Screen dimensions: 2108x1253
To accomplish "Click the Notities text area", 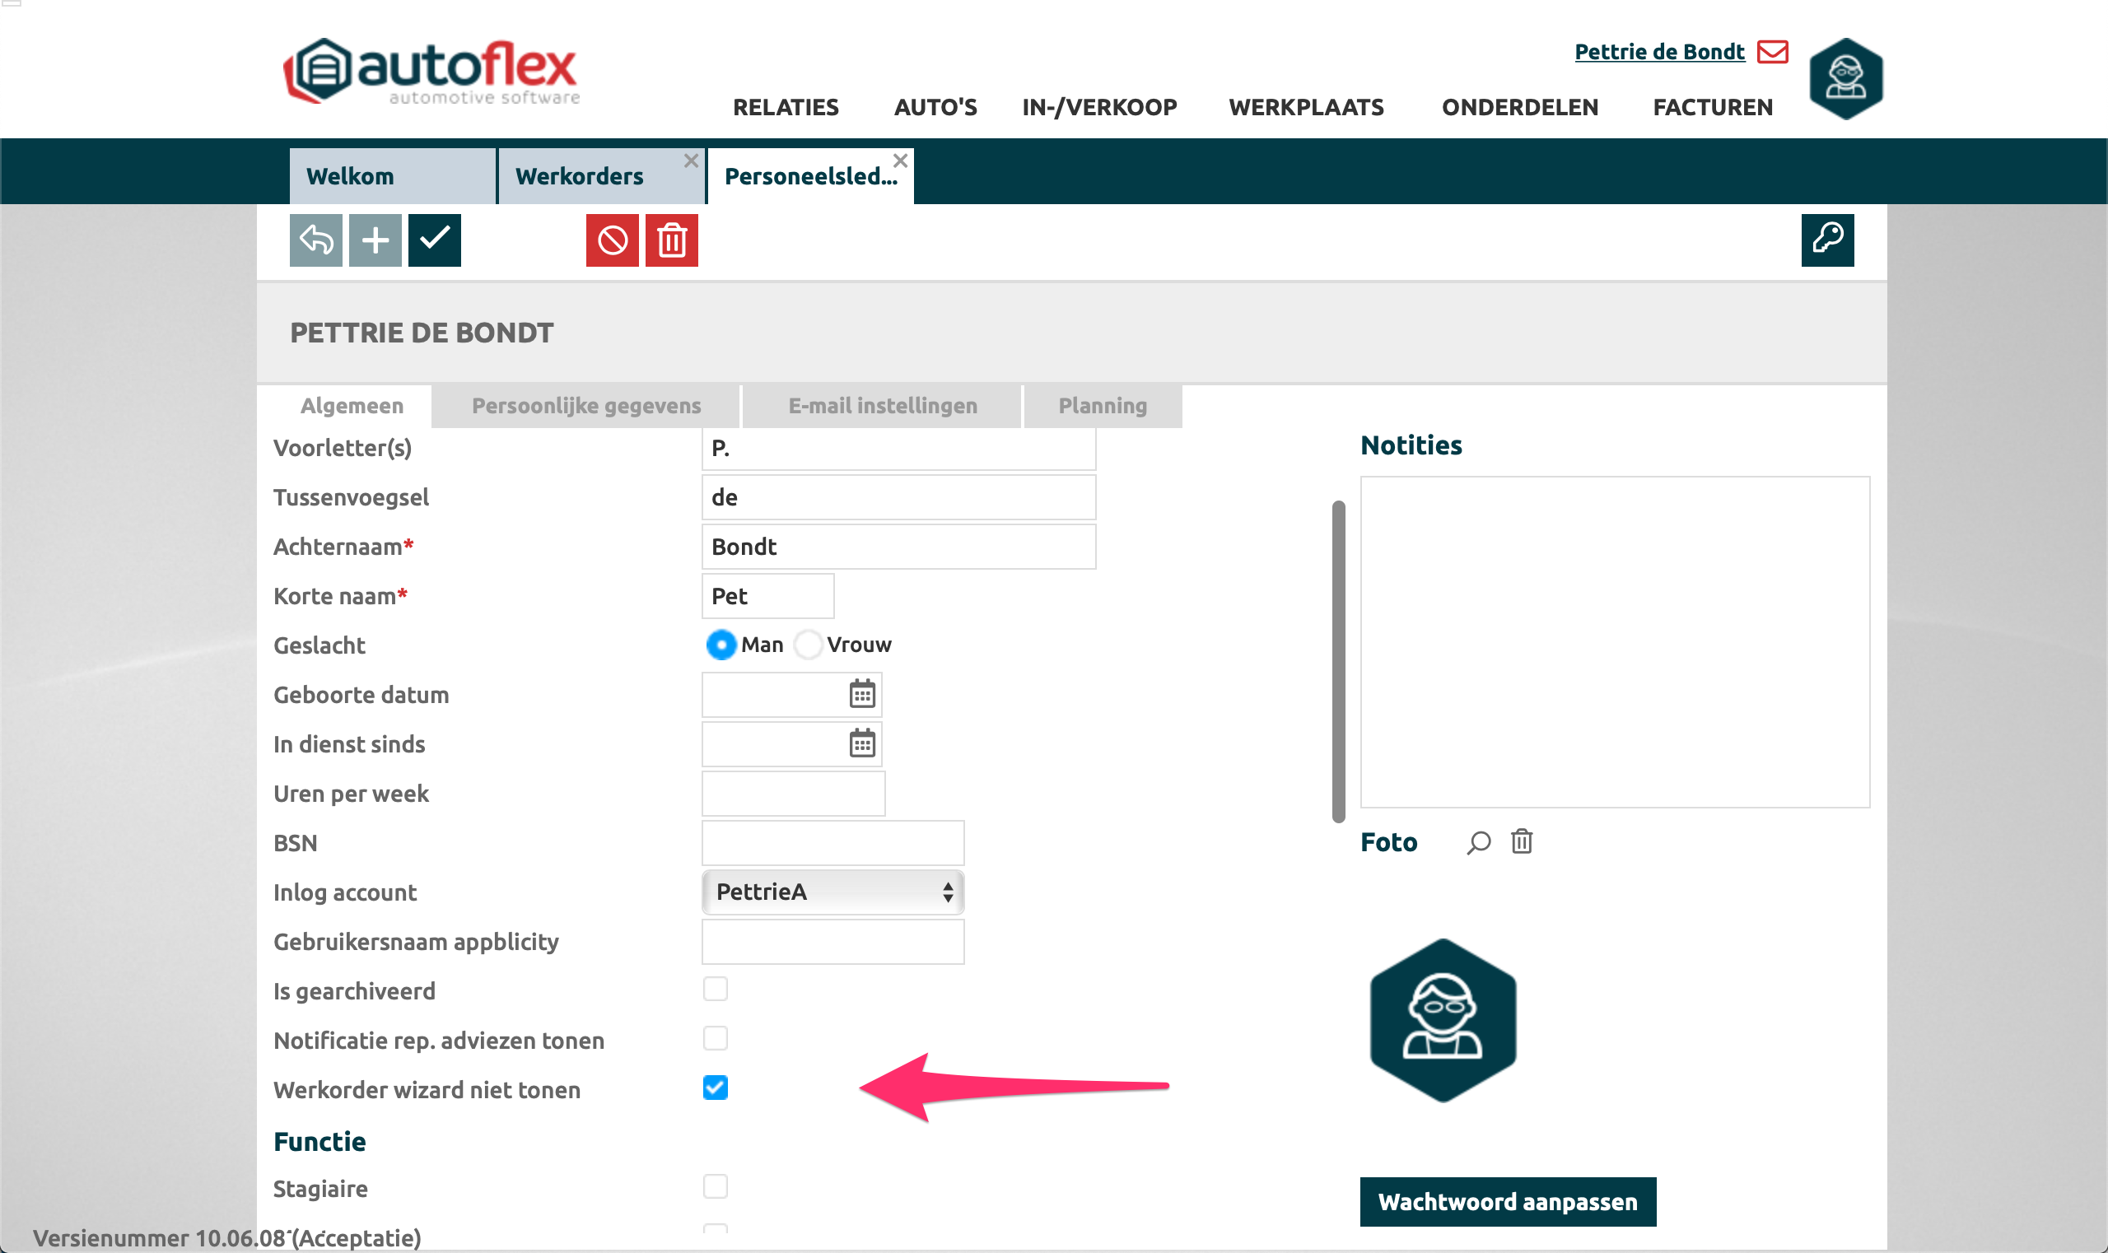I will [x=1614, y=641].
